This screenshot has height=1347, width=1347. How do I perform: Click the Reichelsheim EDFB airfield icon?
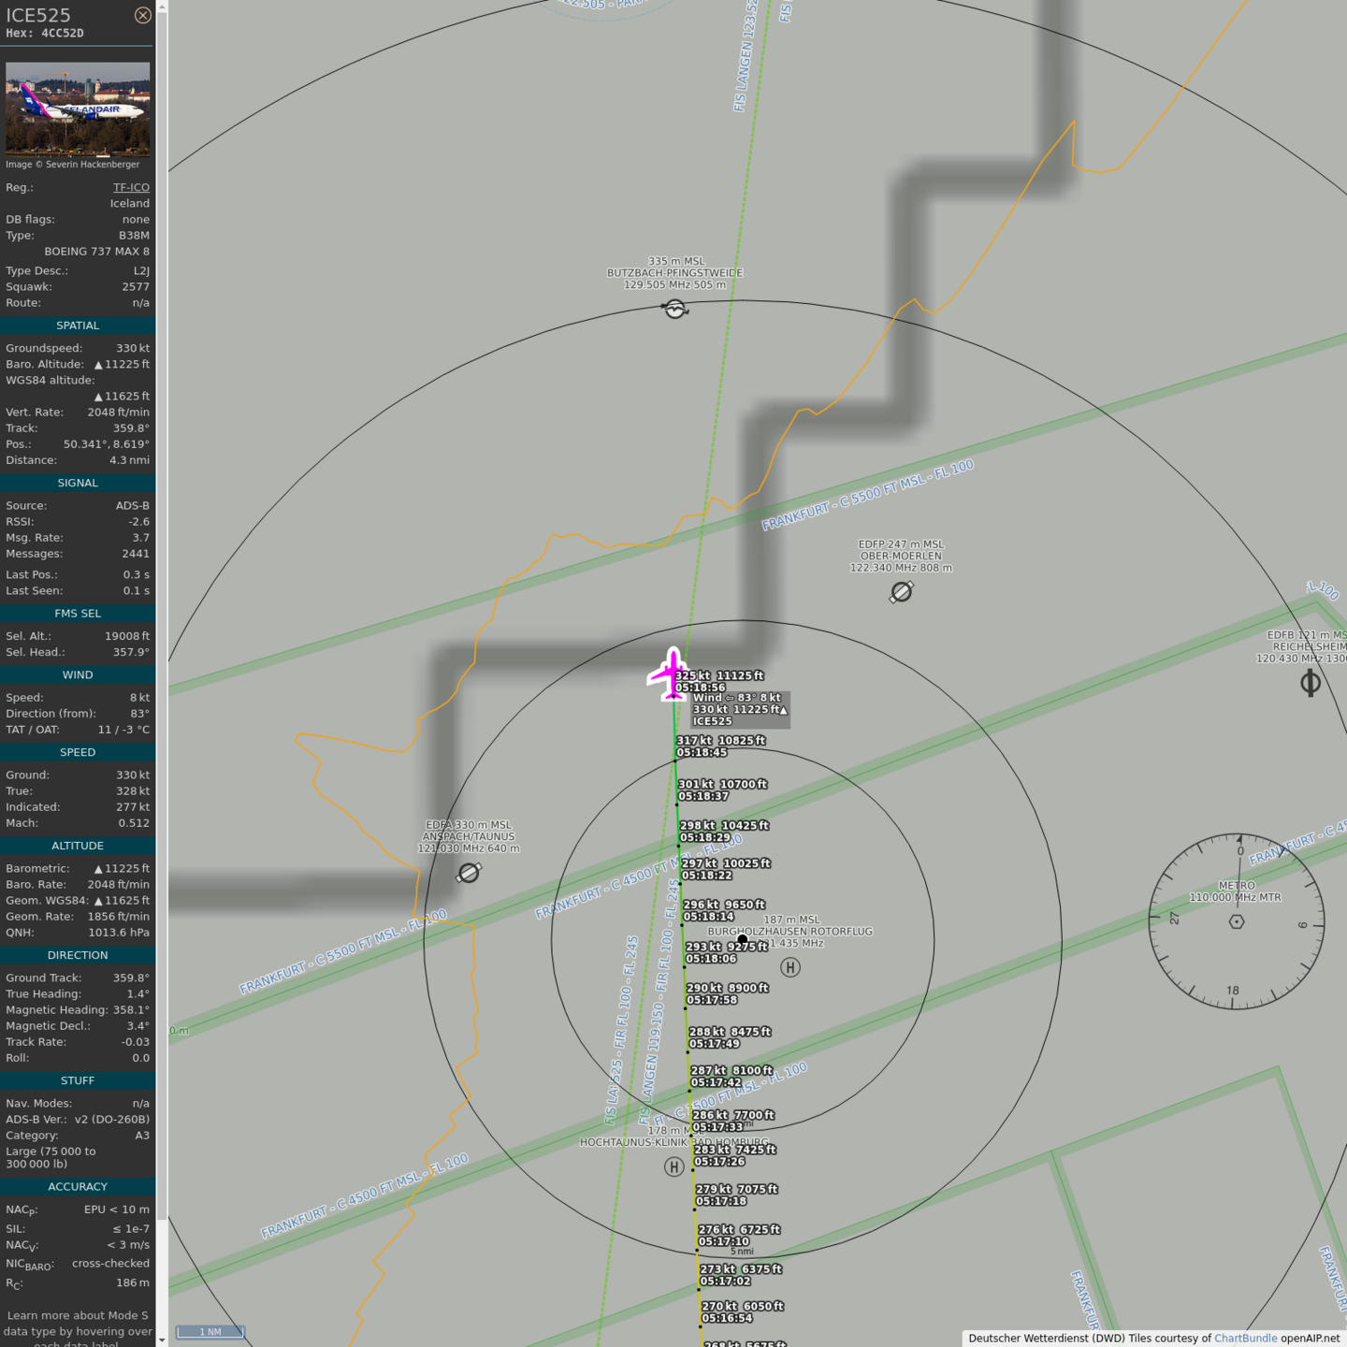(x=1310, y=683)
